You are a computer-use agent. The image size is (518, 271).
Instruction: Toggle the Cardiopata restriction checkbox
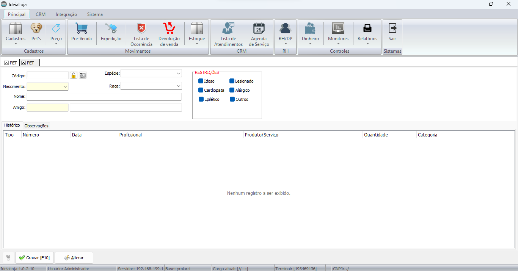201,90
